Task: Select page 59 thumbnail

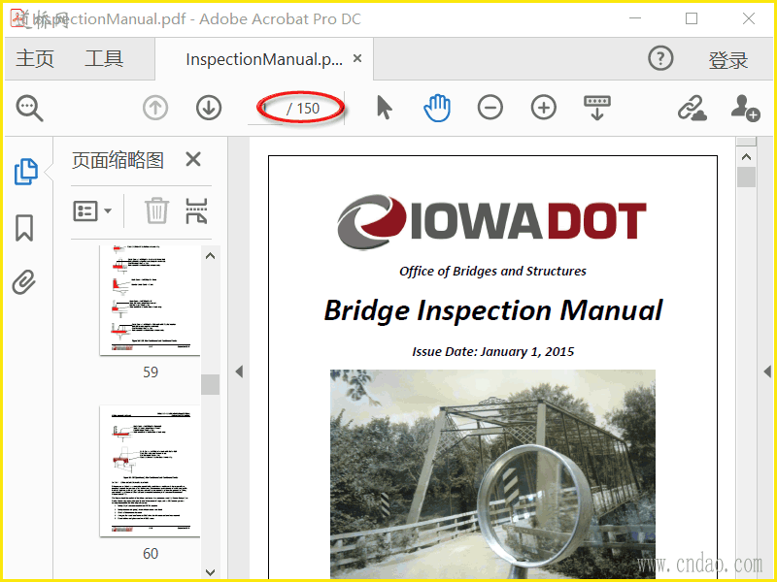Action: tap(151, 300)
